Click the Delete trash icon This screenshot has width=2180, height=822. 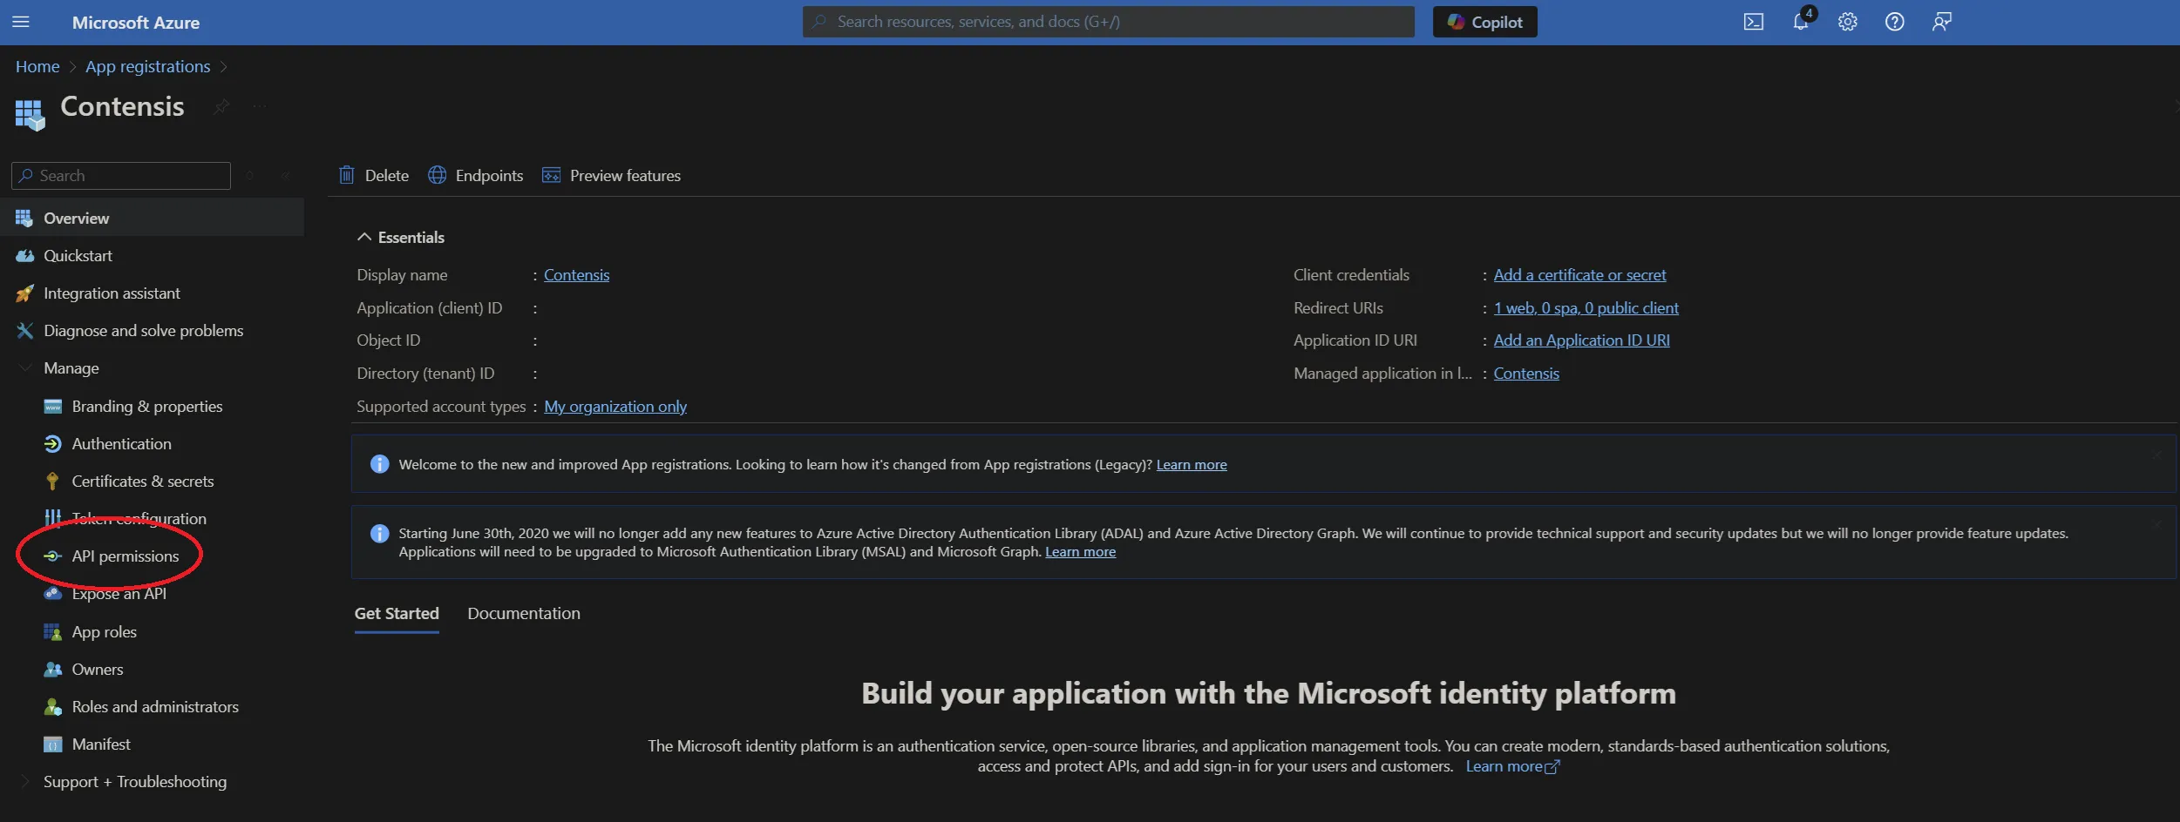coord(346,175)
